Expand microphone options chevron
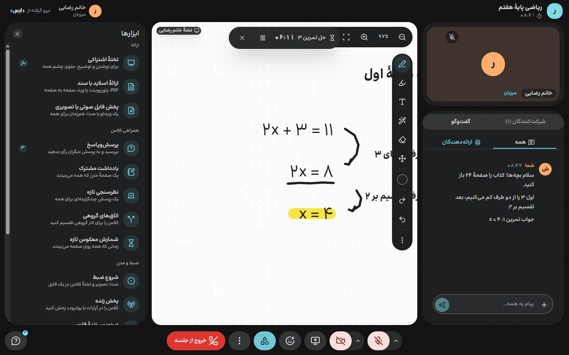 point(396,341)
